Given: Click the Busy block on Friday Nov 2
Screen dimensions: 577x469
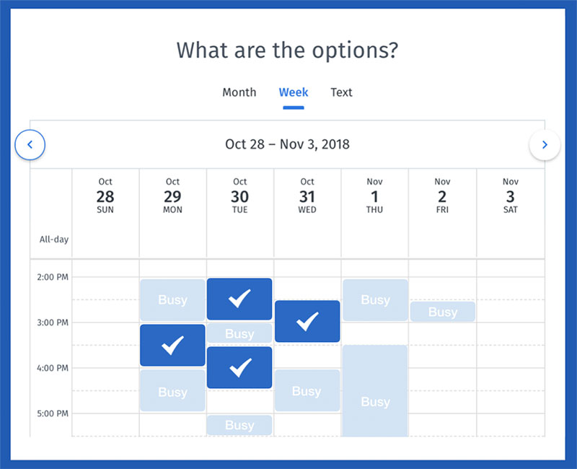Looking at the screenshot, I should click(x=443, y=312).
